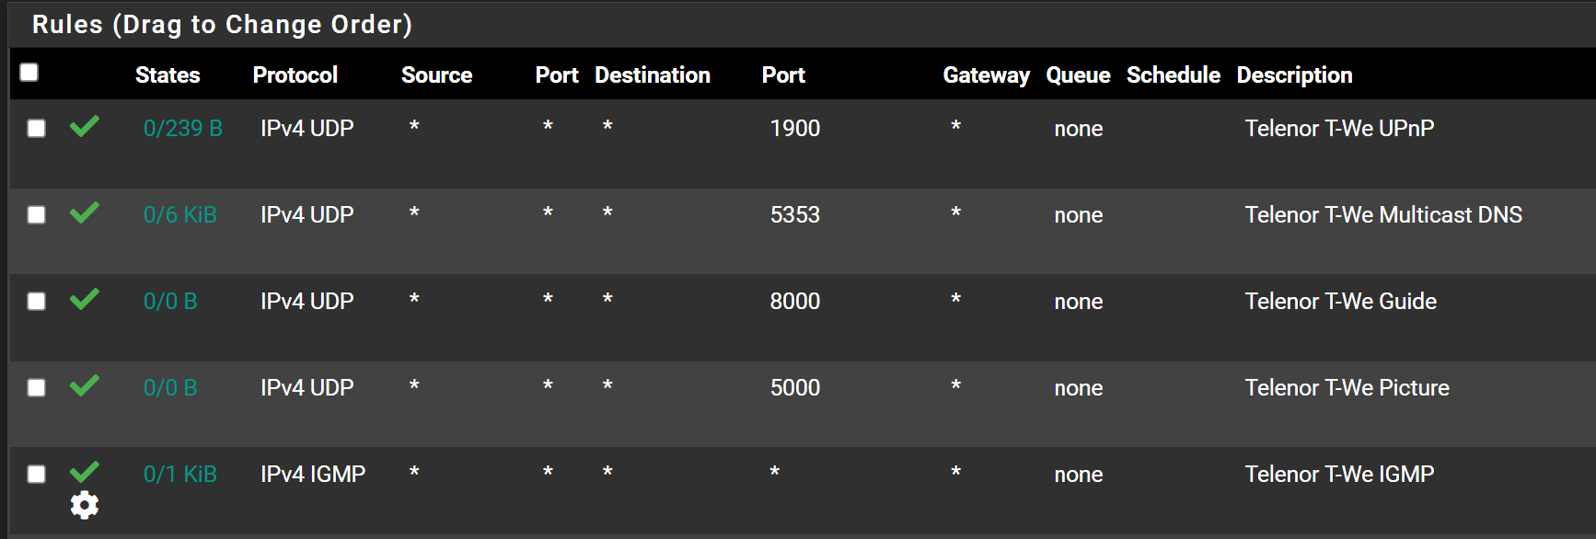Open states 0/6 KiB link
1596x539 pixels.
tap(179, 214)
